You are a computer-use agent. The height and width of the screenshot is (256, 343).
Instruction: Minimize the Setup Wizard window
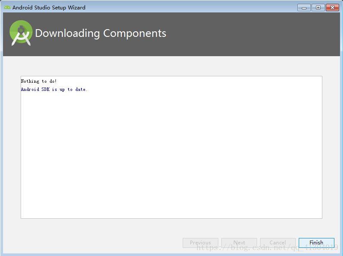tap(304, 8)
